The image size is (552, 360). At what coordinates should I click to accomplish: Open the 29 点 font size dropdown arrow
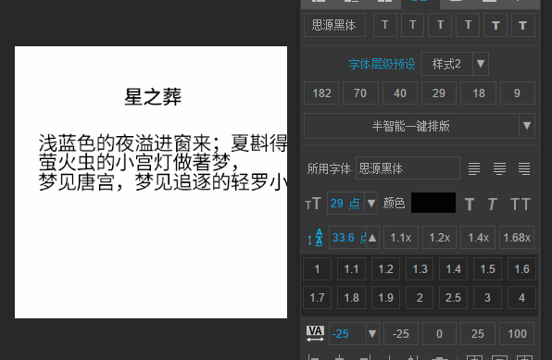pyautogui.click(x=371, y=203)
